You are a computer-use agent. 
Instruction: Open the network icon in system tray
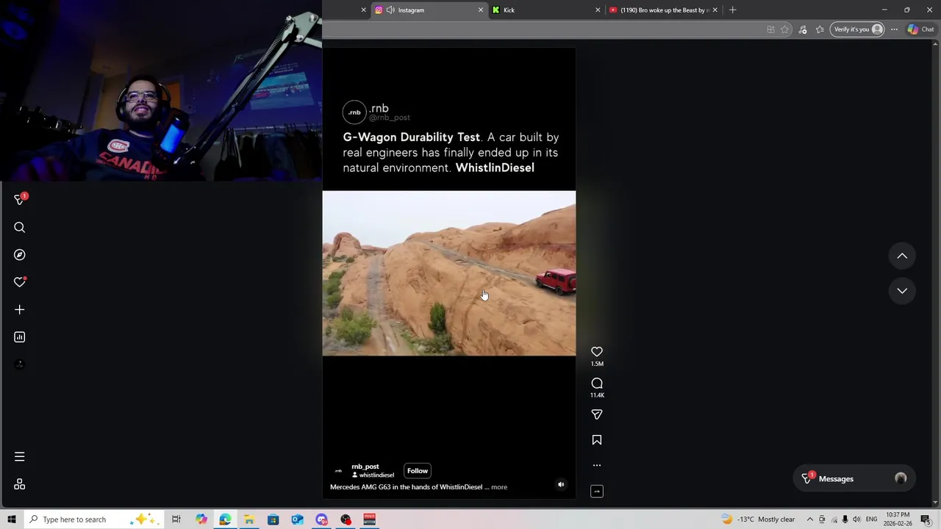pos(834,519)
